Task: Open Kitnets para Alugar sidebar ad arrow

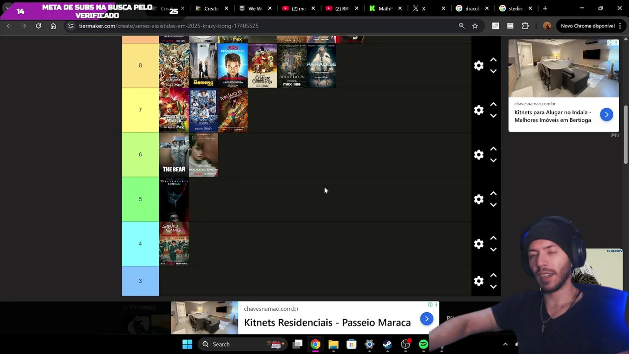Action: point(606,115)
